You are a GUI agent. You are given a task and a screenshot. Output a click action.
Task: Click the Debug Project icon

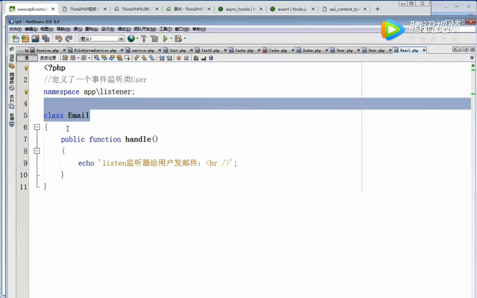pyautogui.click(x=178, y=39)
